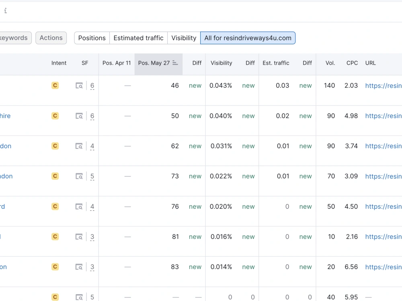Select All for resindriveways4u.com tab
Image resolution: width=402 pixels, height=301 pixels.
[x=248, y=38]
